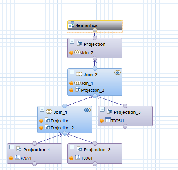Click top connector port of Projection_2 node

pos(95,143)
